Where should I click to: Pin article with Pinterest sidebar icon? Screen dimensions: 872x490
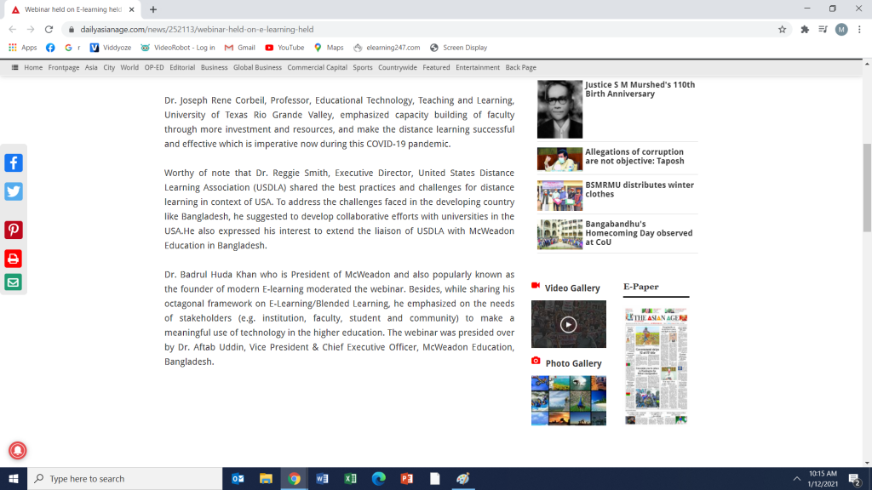[14, 230]
